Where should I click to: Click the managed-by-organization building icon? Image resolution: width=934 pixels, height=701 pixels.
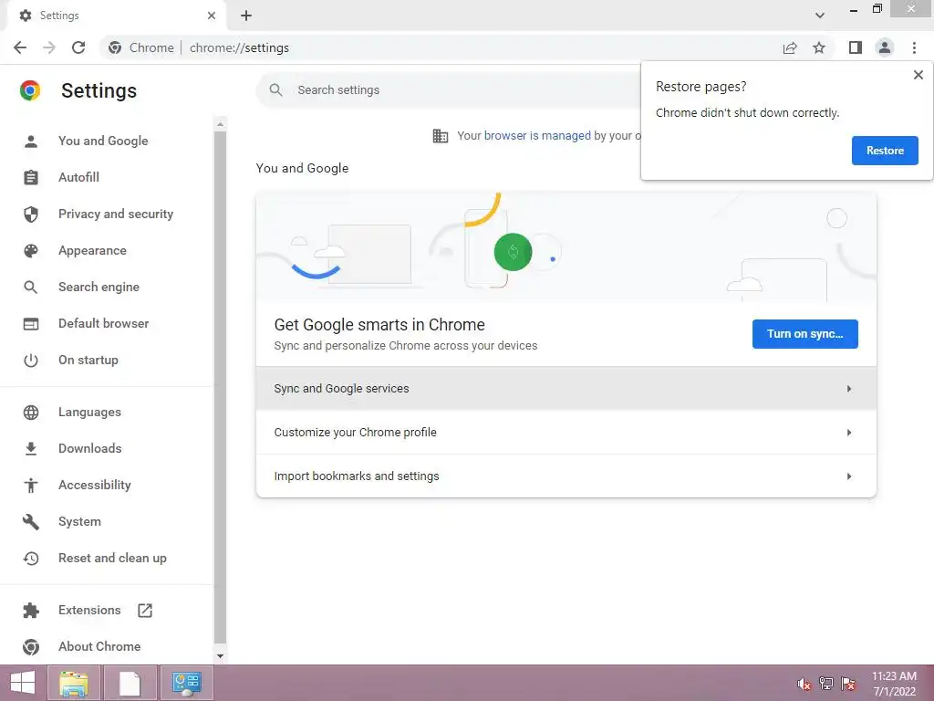pos(441,136)
